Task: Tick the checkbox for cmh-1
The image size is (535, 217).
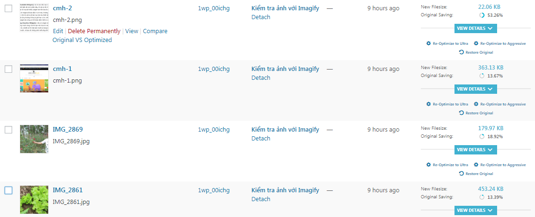Action: [x=8, y=69]
